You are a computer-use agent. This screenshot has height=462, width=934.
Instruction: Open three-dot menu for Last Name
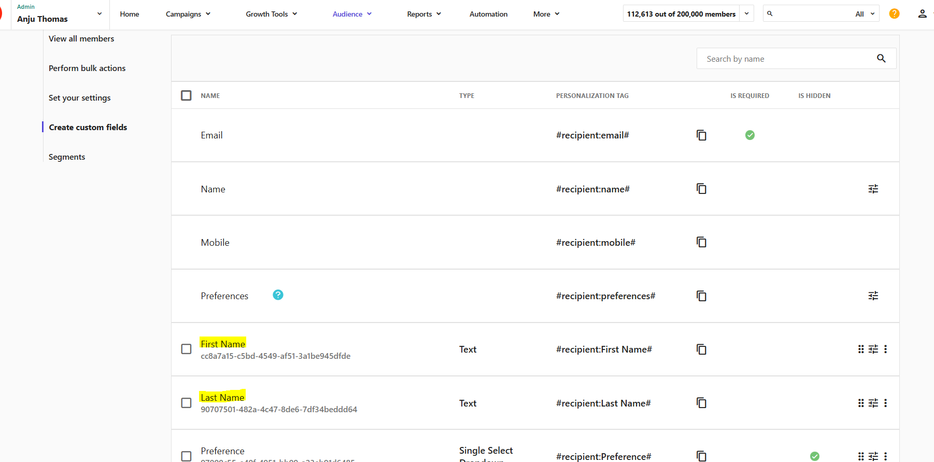885,403
